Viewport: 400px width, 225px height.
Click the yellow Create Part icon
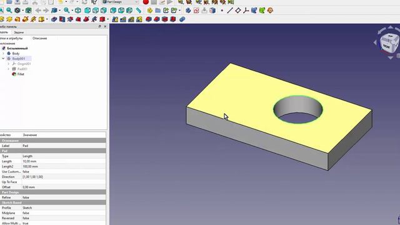pos(150,11)
